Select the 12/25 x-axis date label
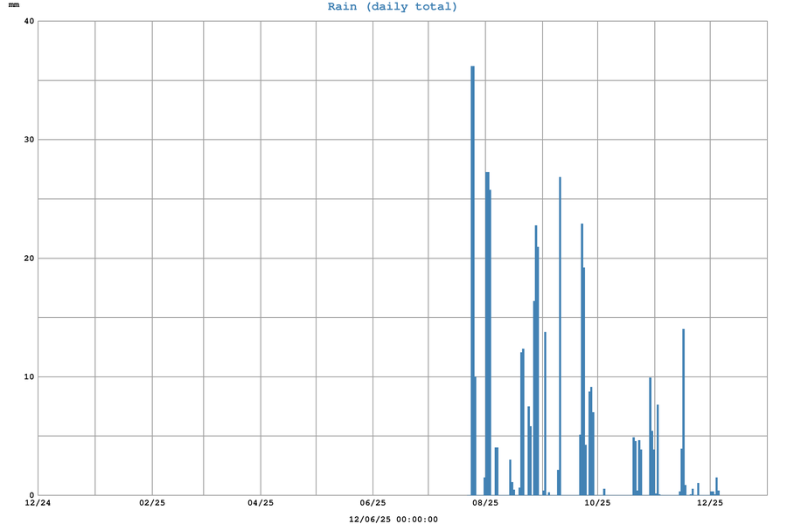The height and width of the screenshot is (524, 787). coord(709,503)
